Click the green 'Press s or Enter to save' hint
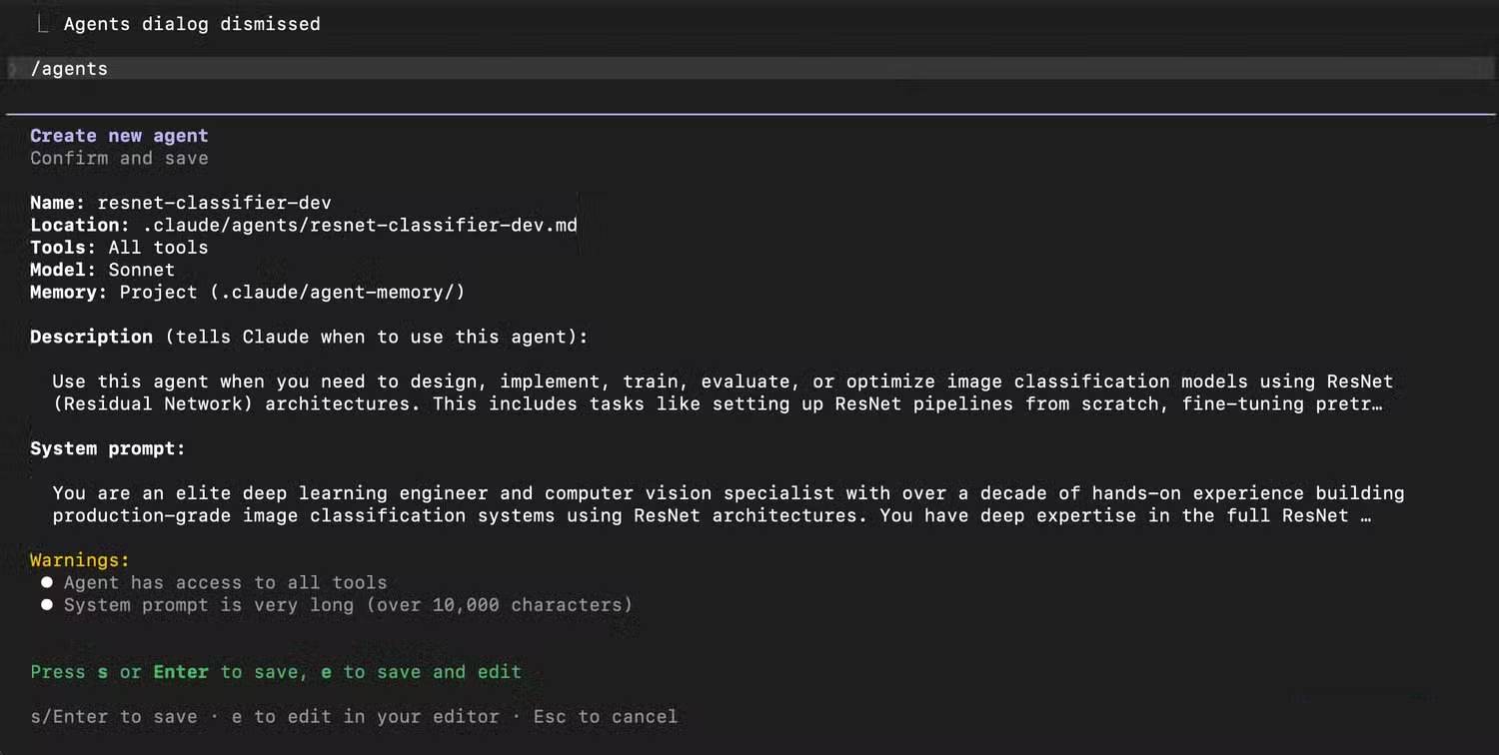 (x=276, y=672)
